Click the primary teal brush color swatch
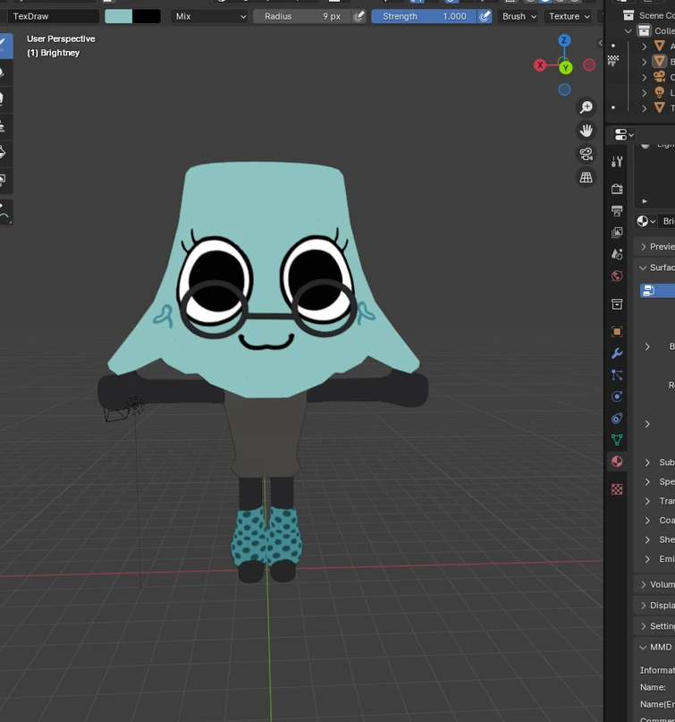Viewport: 675px width, 722px height. pos(118,16)
